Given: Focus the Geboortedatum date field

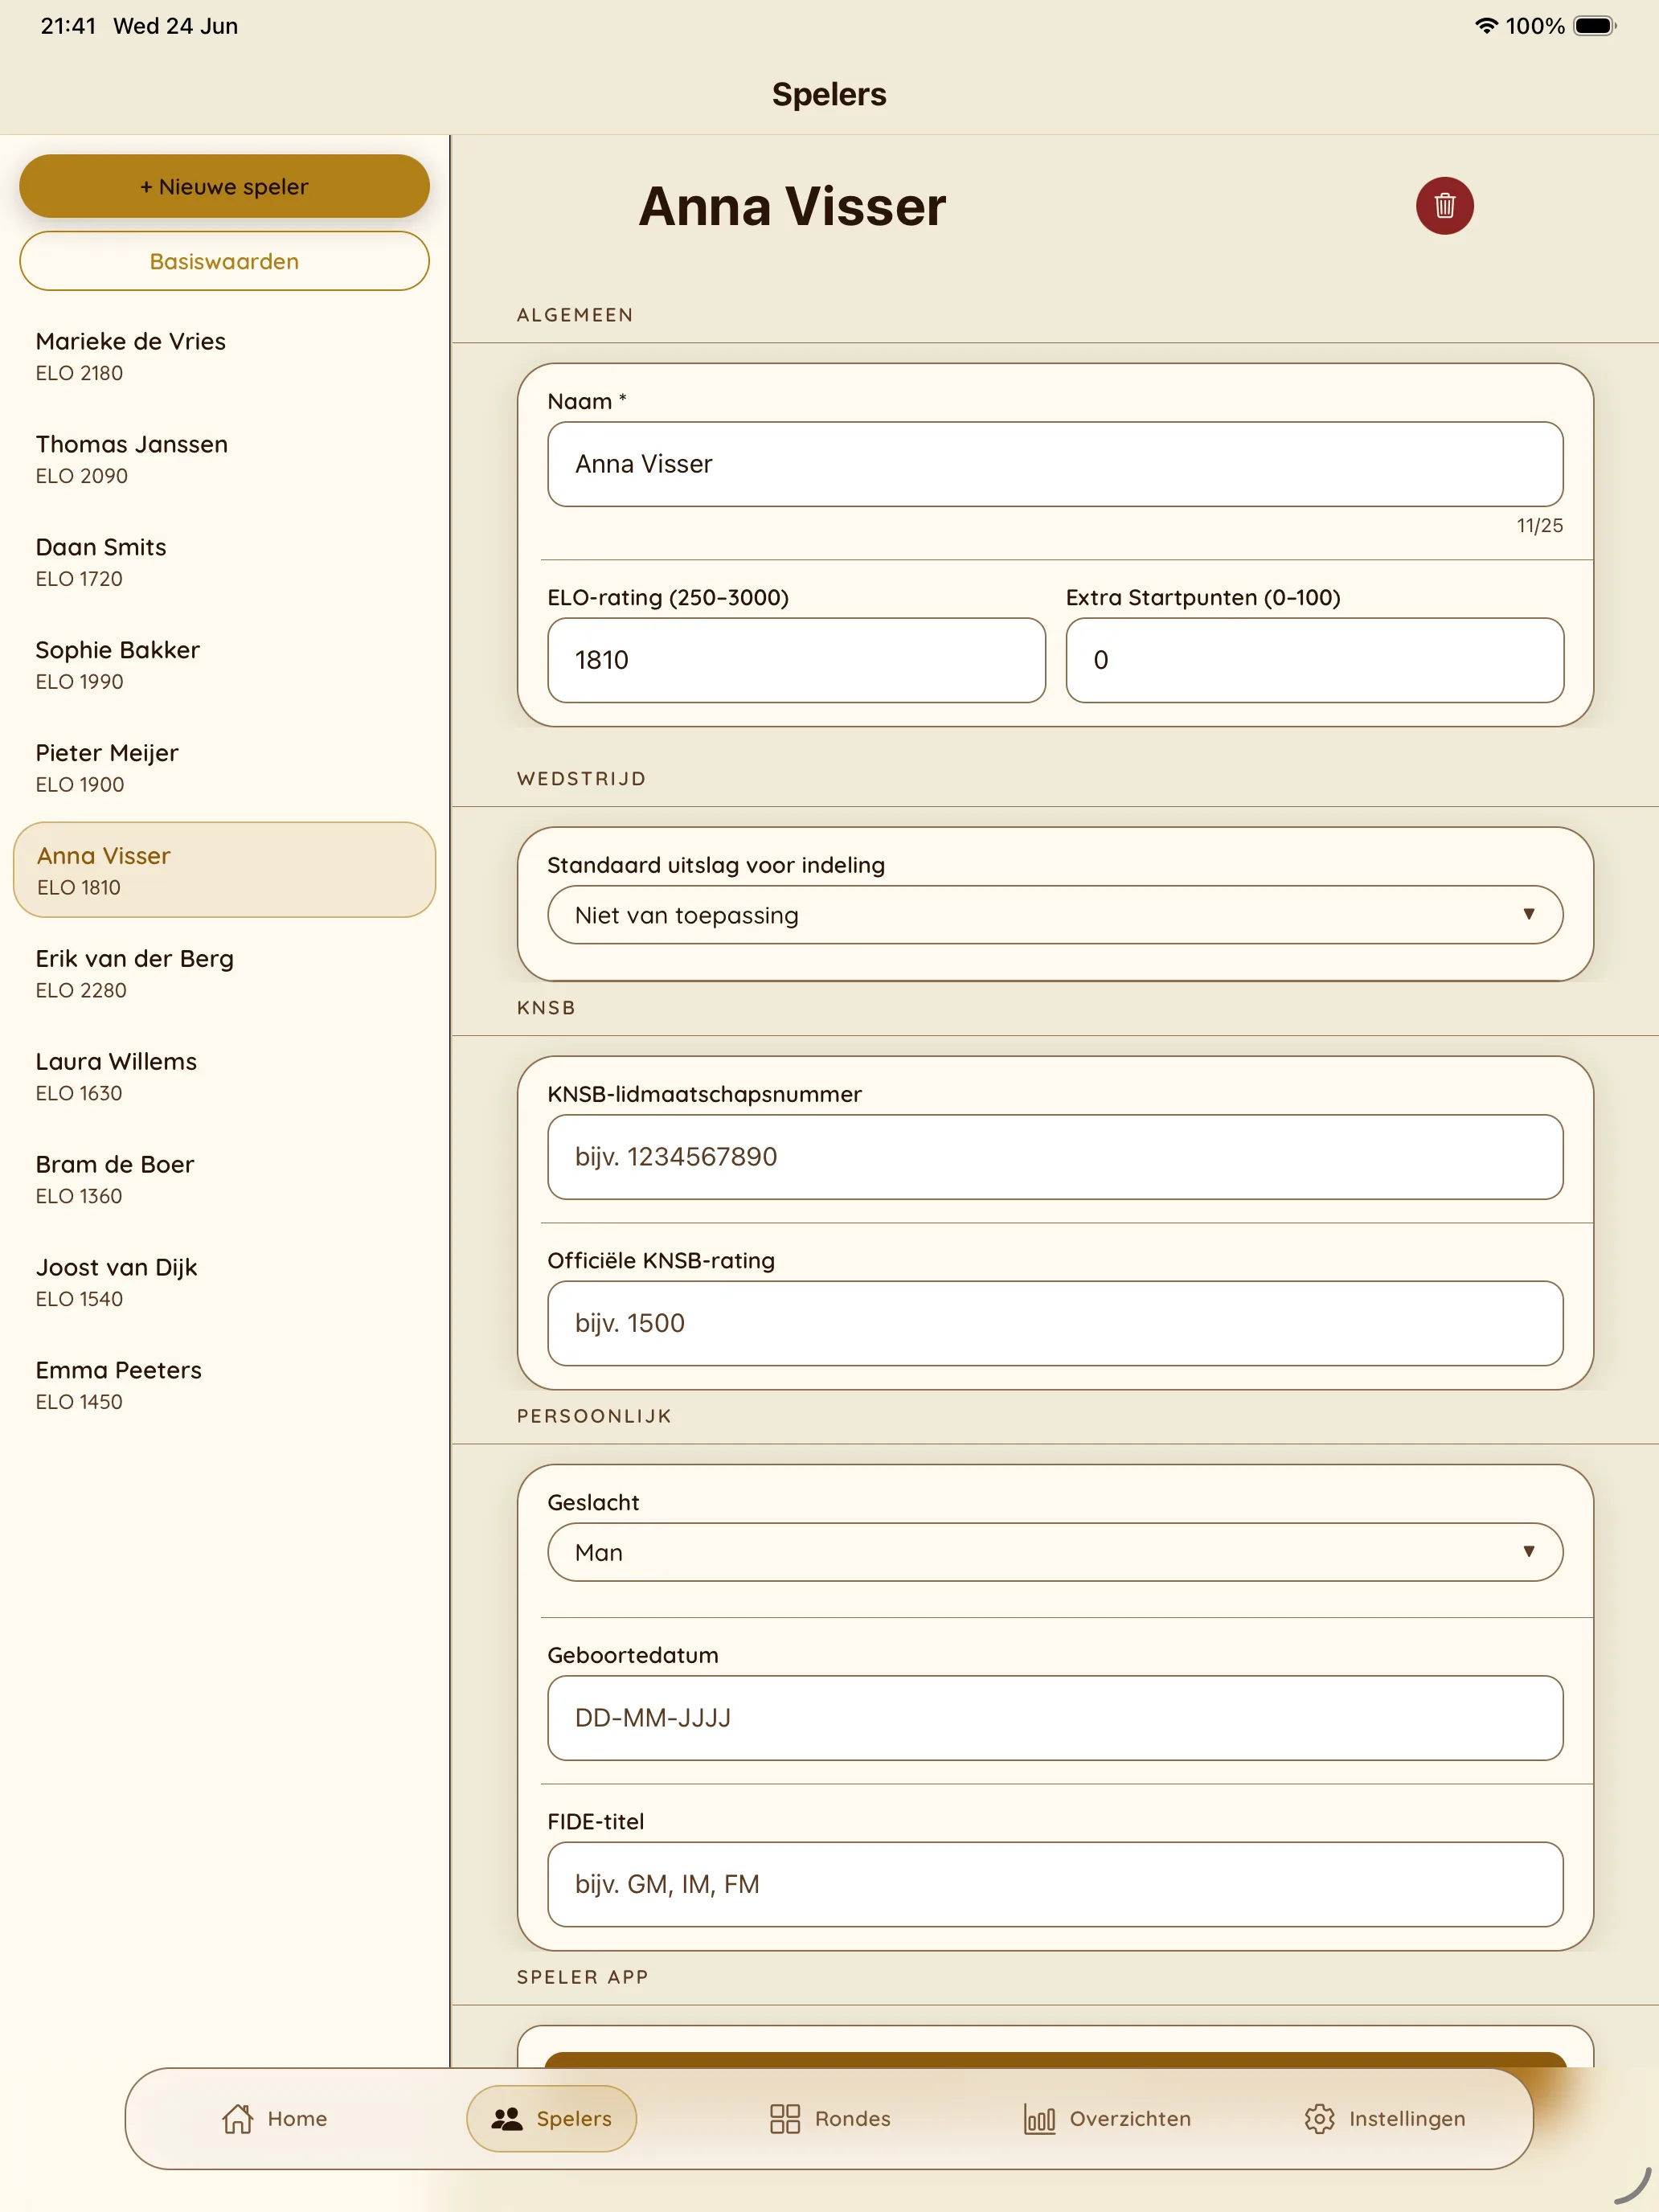Looking at the screenshot, I should click(1055, 1718).
